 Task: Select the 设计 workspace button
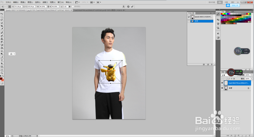click(x=220, y=2)
